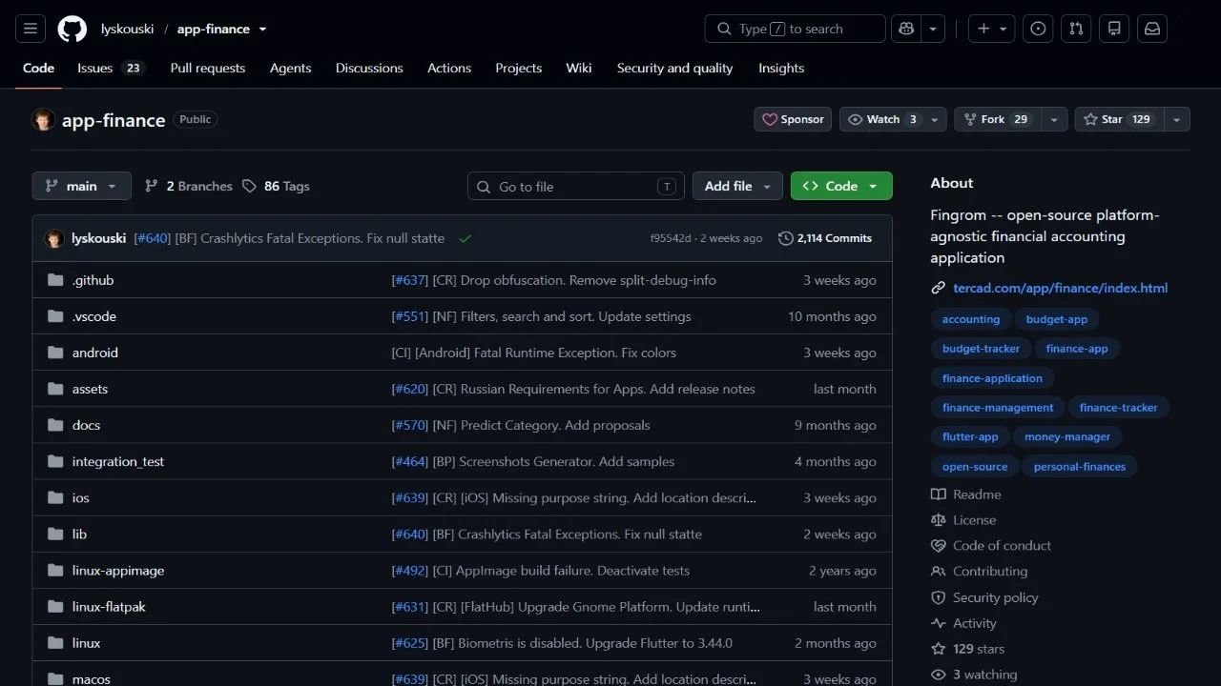This screenshot has width=1221, height=686.
Task: Open the Watch notification options arrow
Action: (935, 119)
